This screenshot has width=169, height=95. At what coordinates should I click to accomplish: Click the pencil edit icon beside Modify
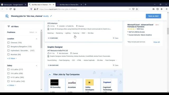pyautogui.click(x=51, y=16)
